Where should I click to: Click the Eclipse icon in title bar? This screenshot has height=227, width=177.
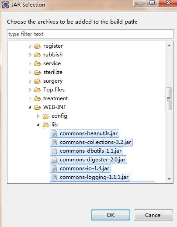tap(6, 5)
